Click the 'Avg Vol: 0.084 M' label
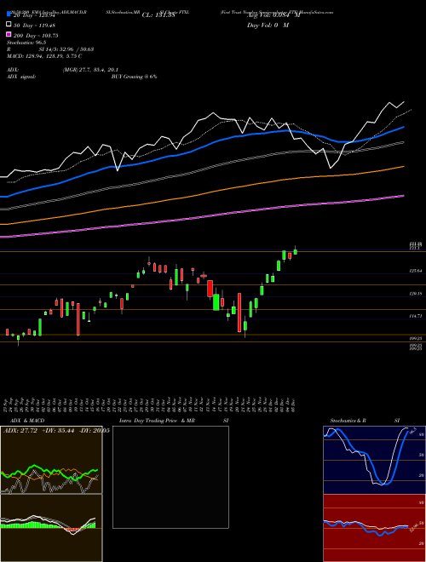Viewport: 426px width, 562px height. click(x=273, y=15)
